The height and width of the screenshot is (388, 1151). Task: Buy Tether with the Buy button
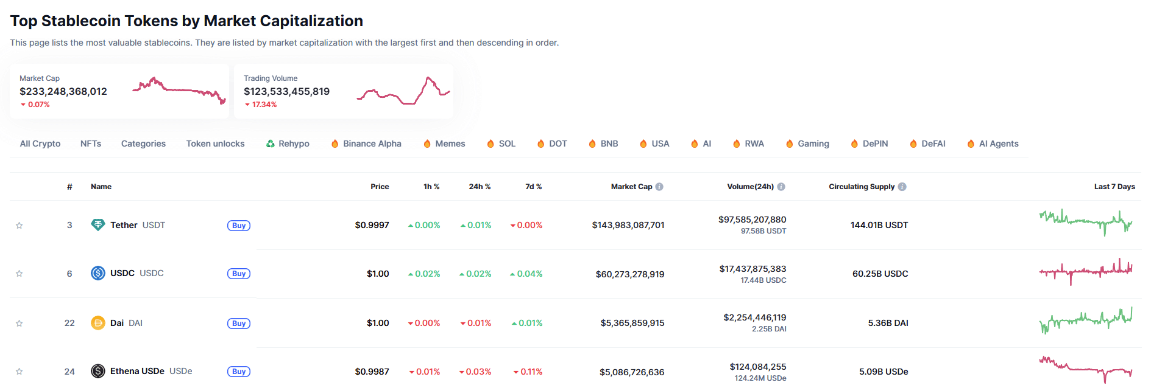(x=239, y=225)
